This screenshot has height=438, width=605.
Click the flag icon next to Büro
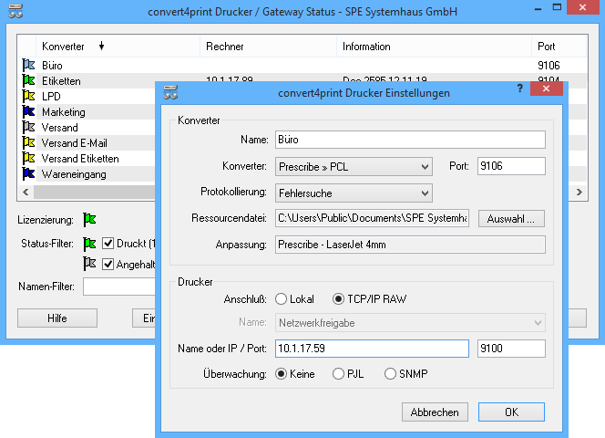tap(27, 66)
